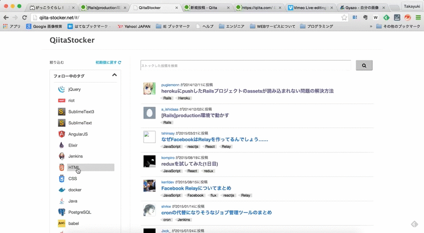
Task: Click the W extension icon
Action: [375, 18]
